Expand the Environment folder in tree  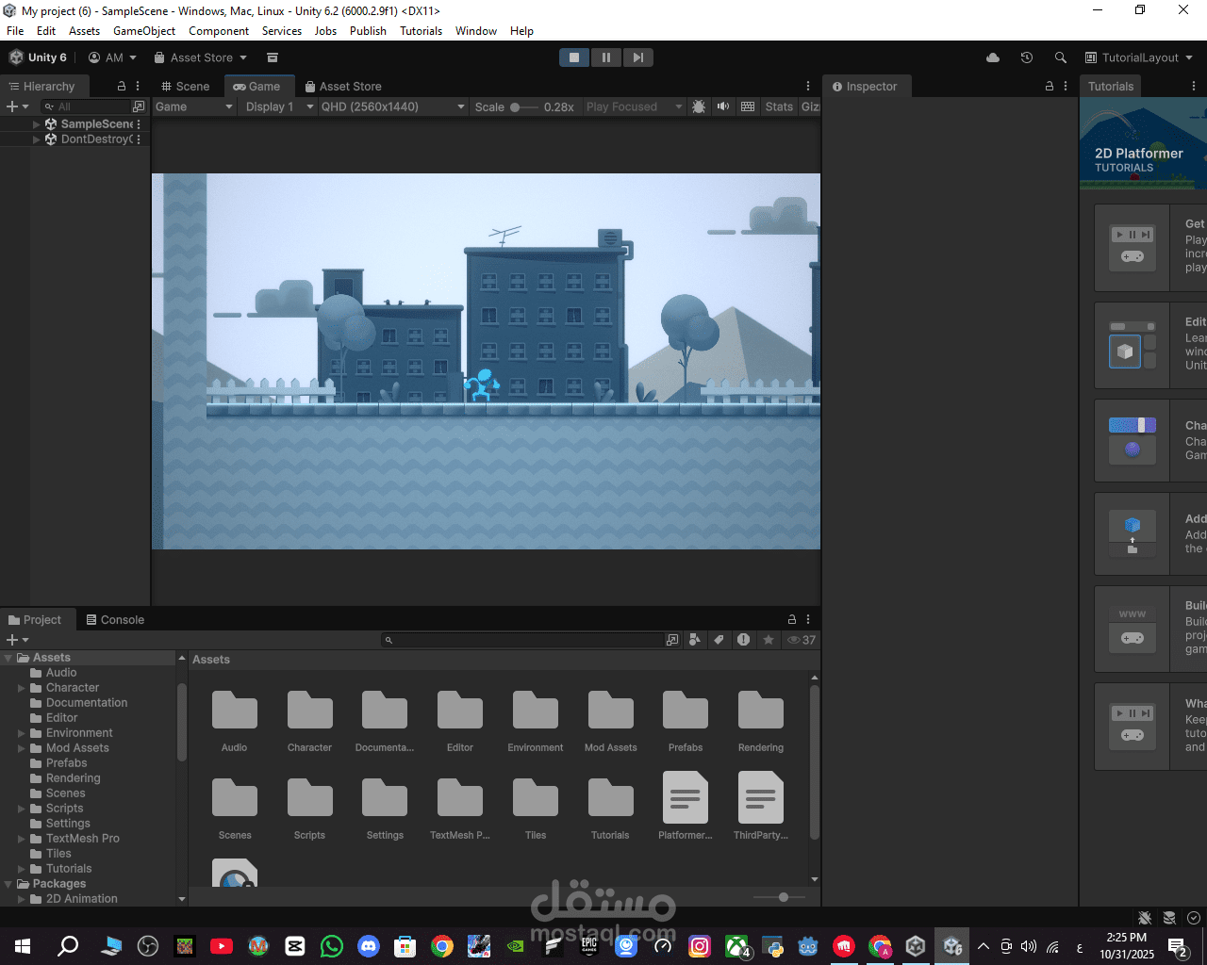coord(22,733)
